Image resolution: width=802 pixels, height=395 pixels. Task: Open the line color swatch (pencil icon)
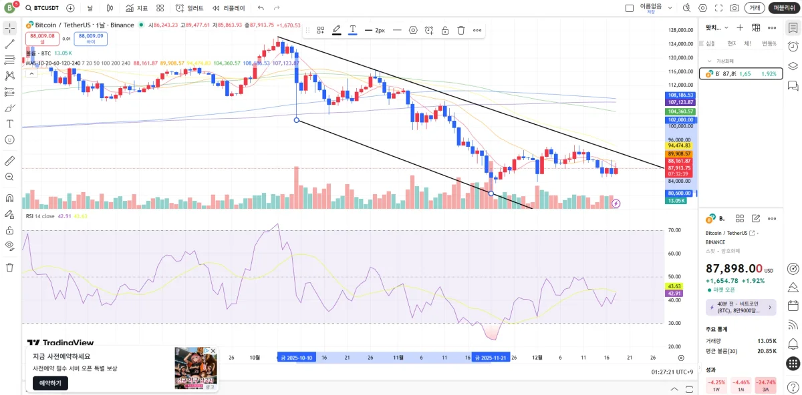[x=337, y=30]
